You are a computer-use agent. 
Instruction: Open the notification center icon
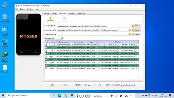170,96
